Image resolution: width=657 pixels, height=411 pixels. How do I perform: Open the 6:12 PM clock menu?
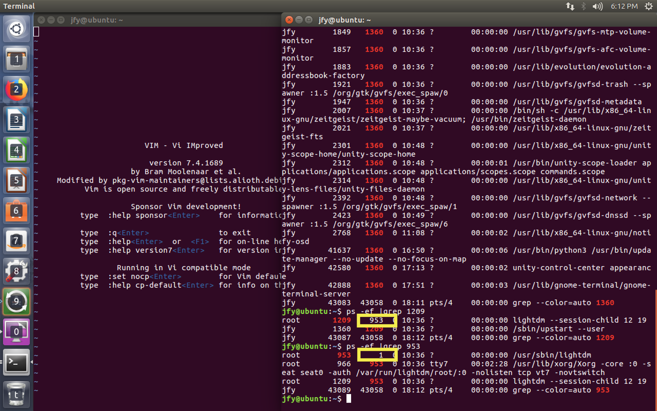tap(624, 6)
